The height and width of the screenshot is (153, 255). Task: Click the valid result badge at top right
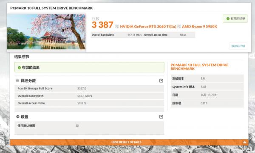coord(235,19)
